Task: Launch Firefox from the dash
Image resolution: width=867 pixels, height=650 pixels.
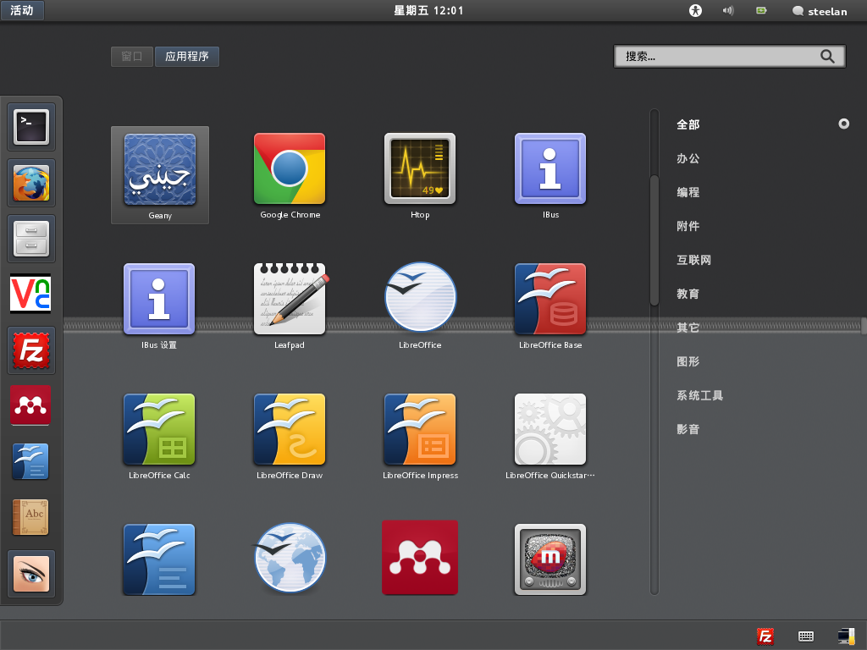Action: [x=31, y=183]
